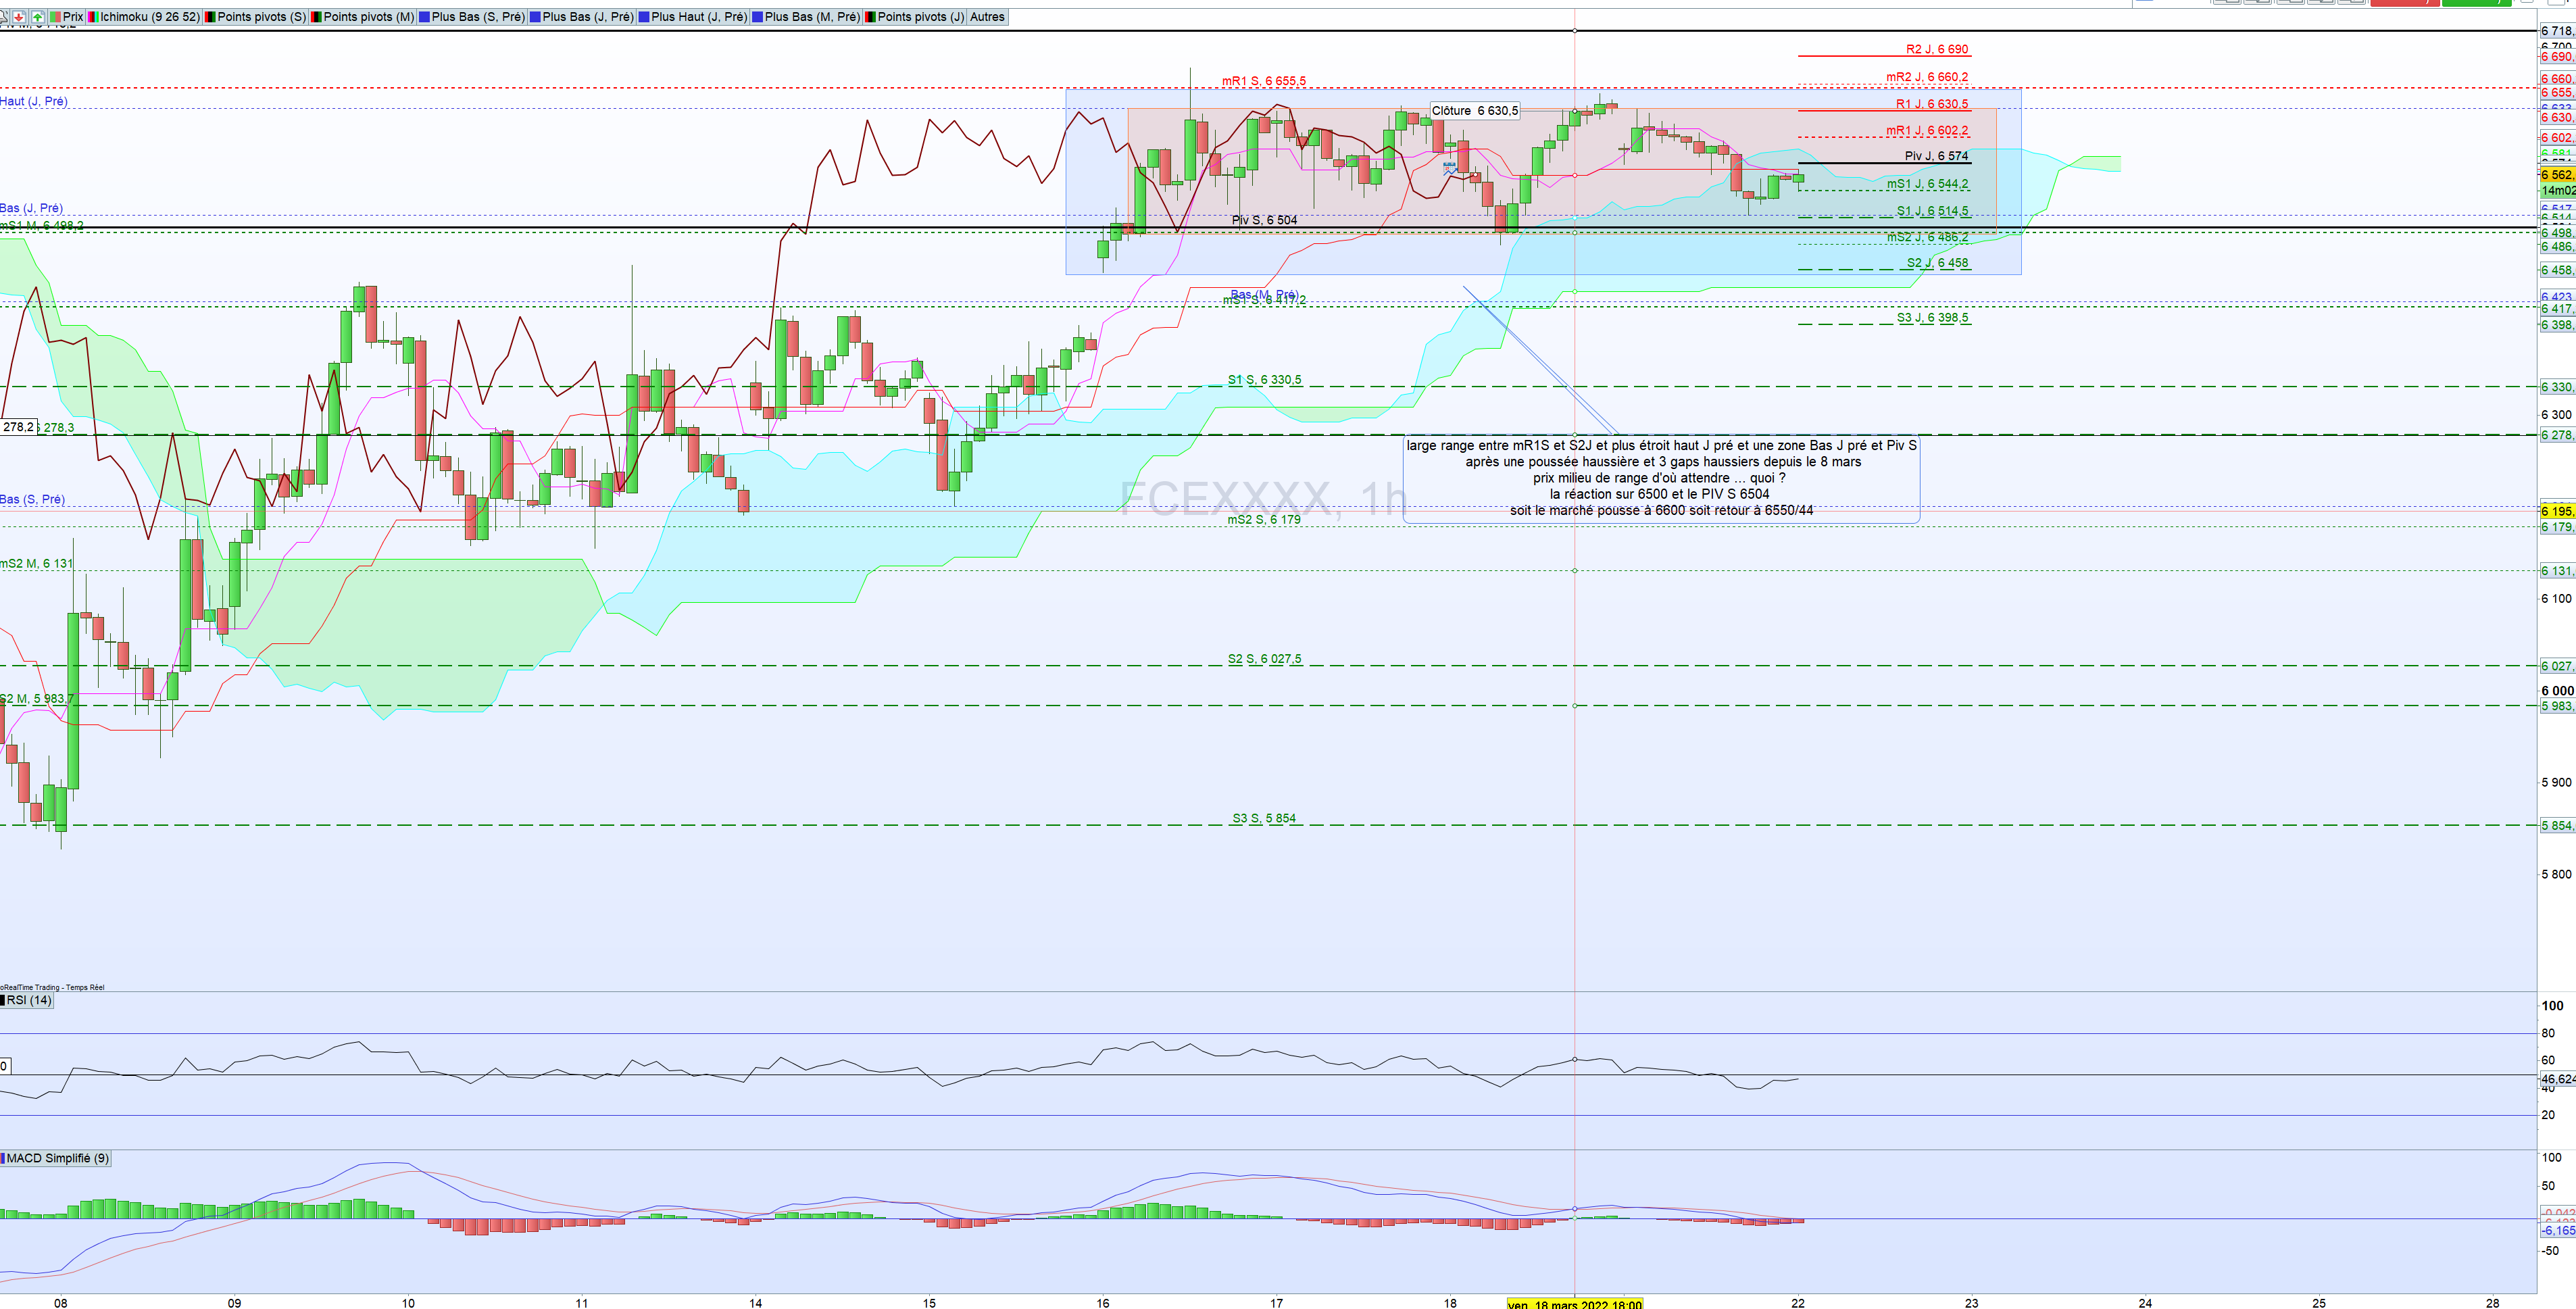Open the Prix settings label
This screenshot has height=1309, width=2576.
click(x=72, y=17)
